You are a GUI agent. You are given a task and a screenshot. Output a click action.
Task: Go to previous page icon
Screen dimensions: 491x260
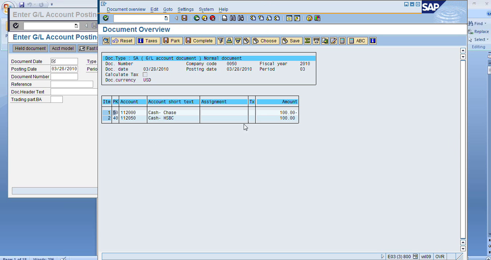coord(261,18)
